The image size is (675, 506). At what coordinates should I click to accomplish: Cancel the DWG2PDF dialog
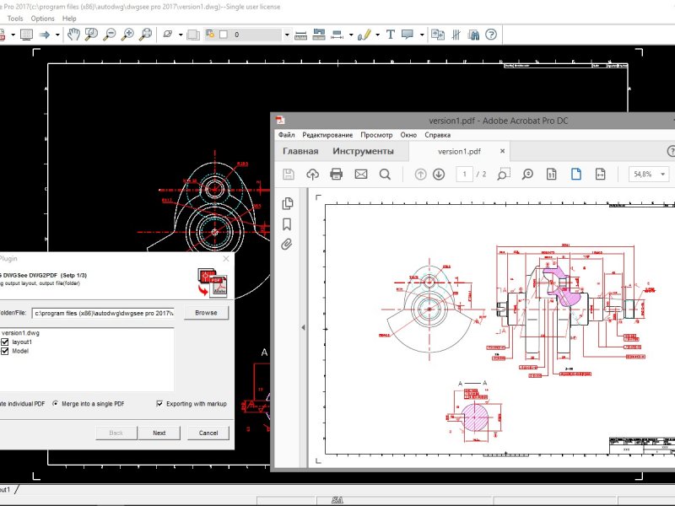208,433
